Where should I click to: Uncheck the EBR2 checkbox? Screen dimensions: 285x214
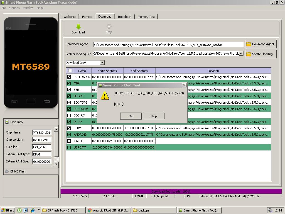(x=69, y=128)
